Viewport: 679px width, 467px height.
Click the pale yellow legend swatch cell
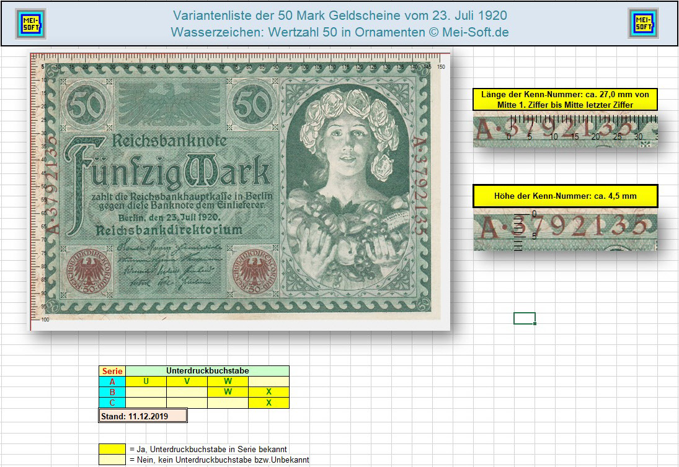[112, 460]
